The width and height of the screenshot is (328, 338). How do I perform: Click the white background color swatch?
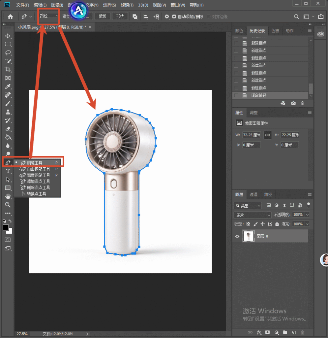(10, 232)
